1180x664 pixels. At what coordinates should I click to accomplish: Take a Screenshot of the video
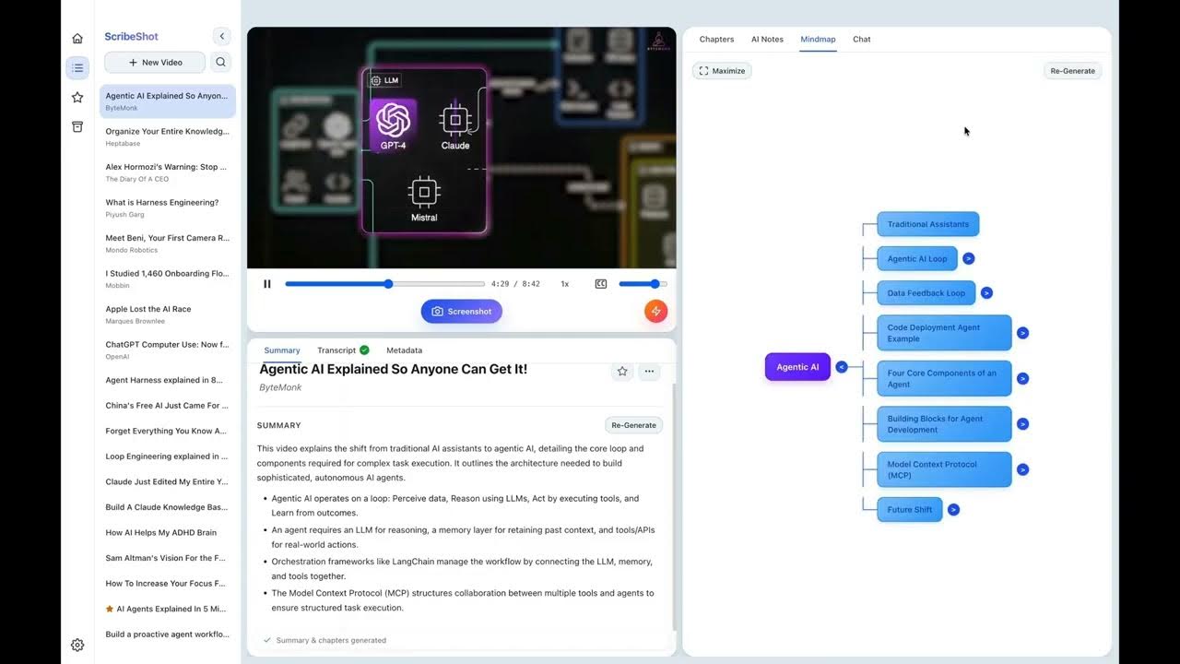(x=462, y=312)
